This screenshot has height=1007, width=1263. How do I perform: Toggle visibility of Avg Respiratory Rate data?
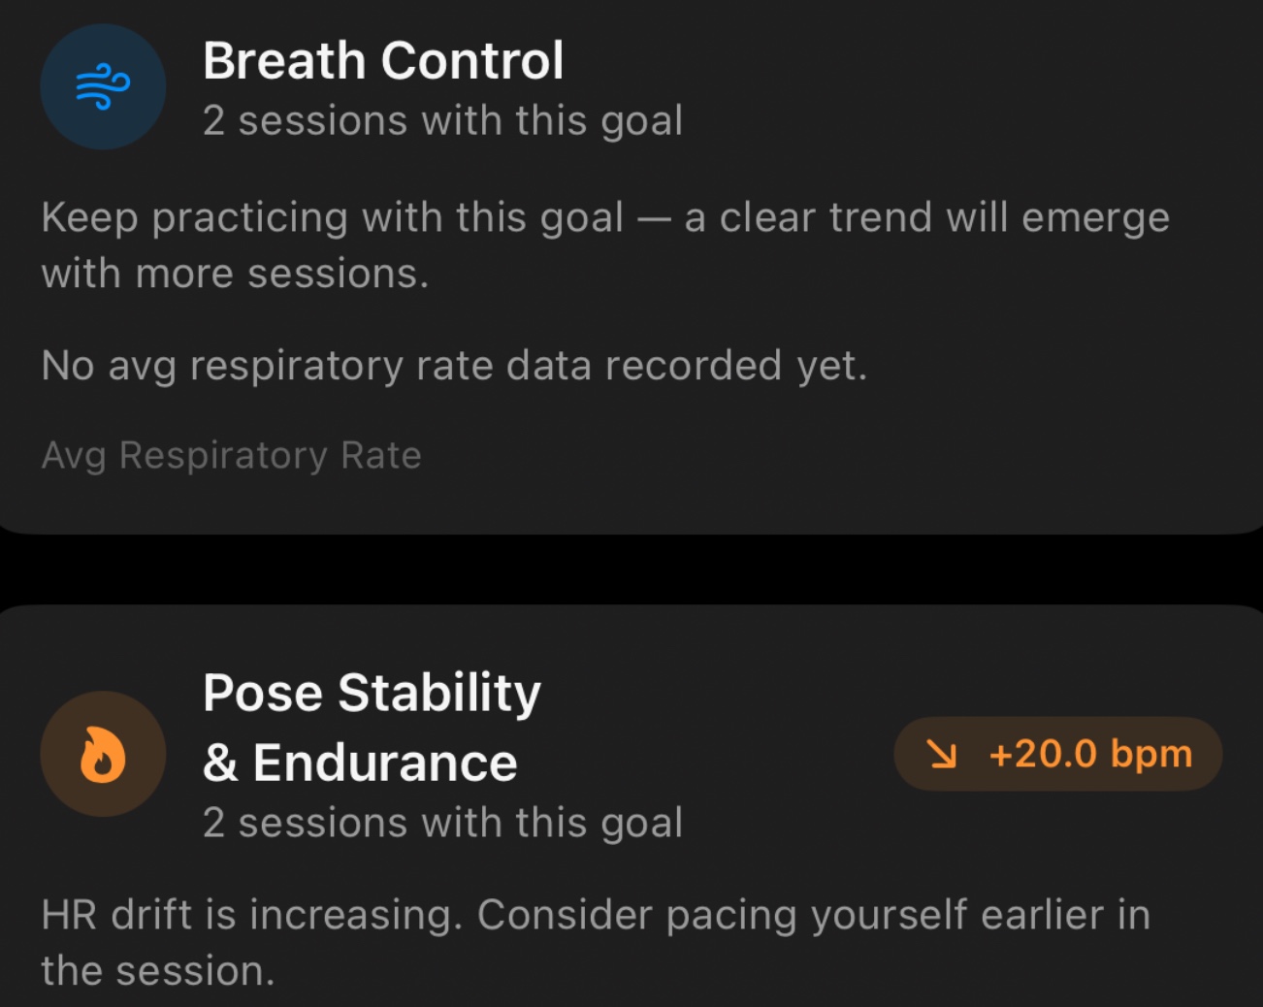coord(231,454)
